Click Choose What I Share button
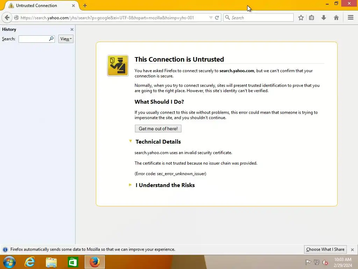Image resolution: width=358 pixels, height=269 pixels. (325, 249)
